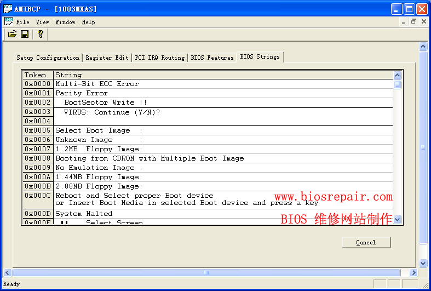Image resolution: width=431 pixels, height=291 pixels.
Task: Click the horizontal scrollbar thumb
Action: [x=206, y=272]
